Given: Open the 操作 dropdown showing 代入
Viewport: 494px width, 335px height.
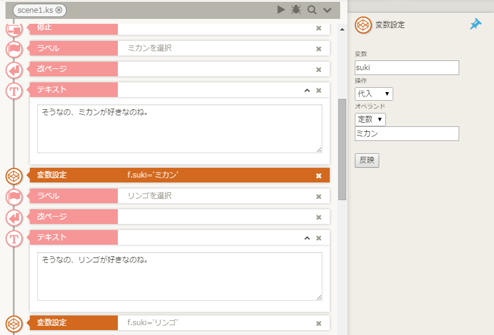Looking at the screenshot, I should point(374,94).
